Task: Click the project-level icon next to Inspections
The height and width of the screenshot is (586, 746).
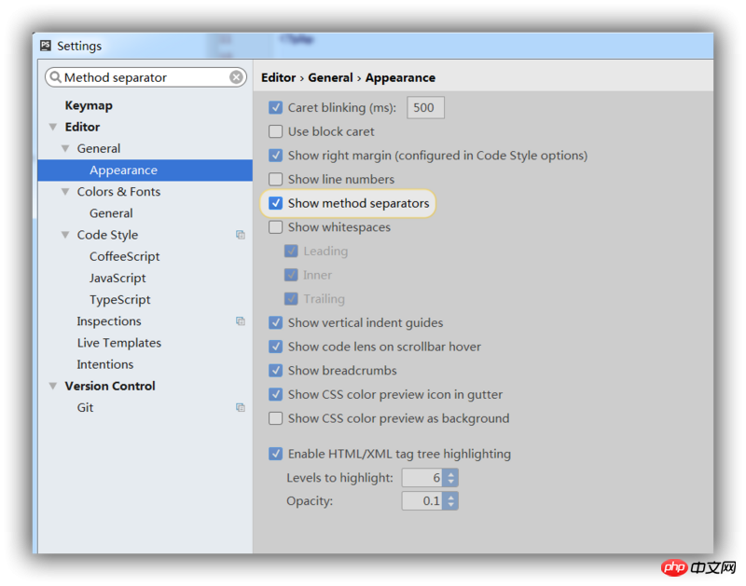Action: (241, 321)
